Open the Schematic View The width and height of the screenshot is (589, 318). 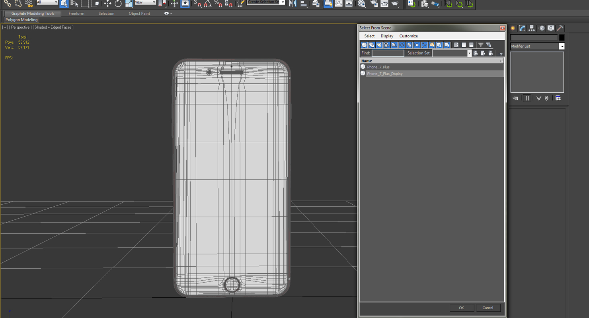349,4
